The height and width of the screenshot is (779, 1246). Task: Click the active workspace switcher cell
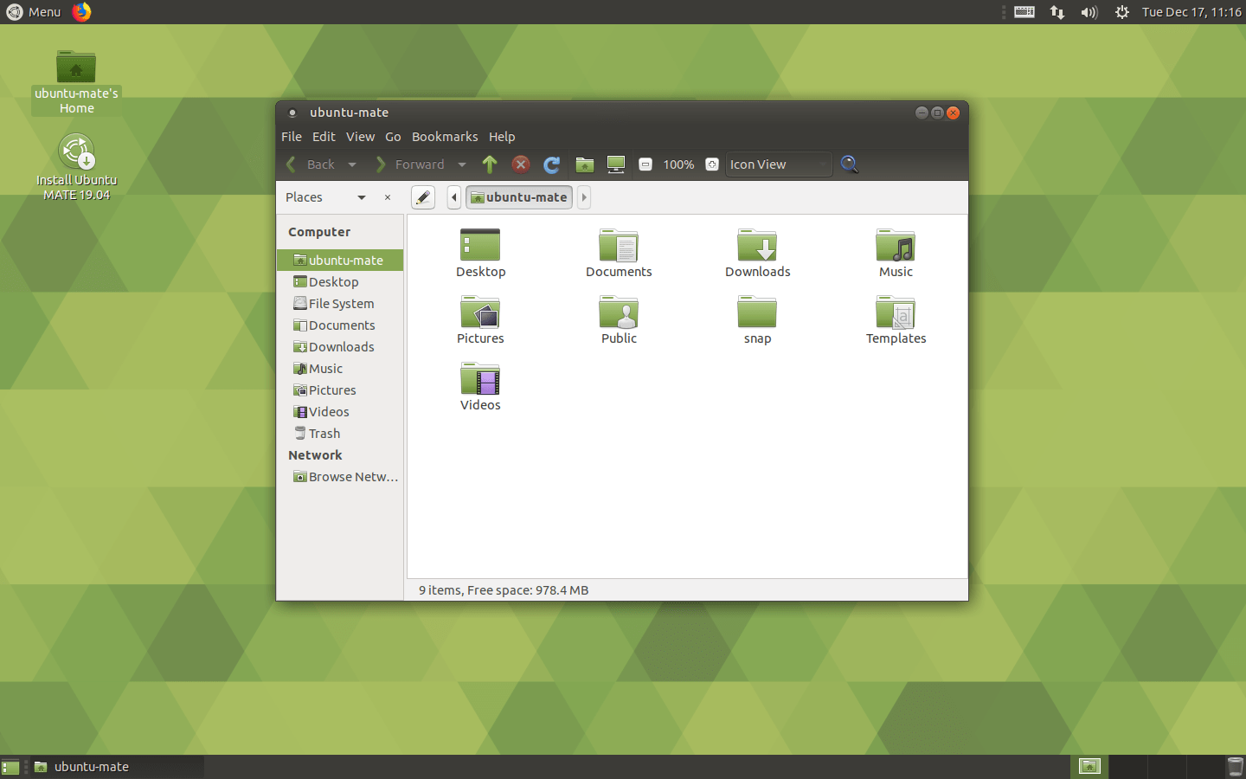tap(1089, 767)
